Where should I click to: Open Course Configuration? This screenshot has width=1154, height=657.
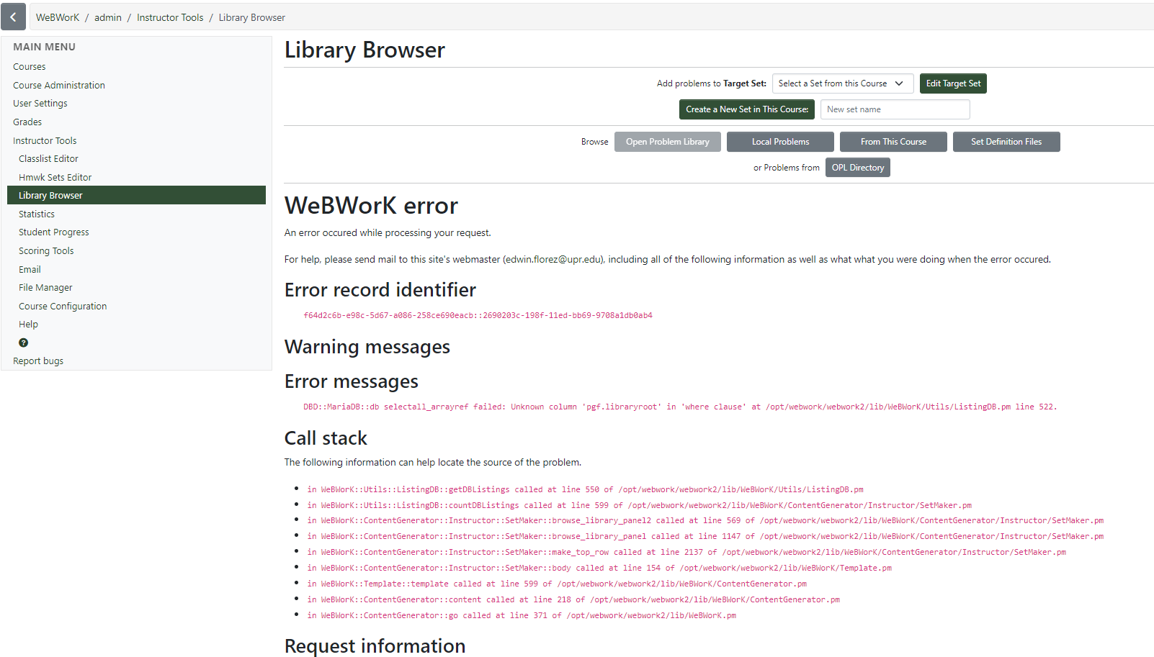(63, 306)
